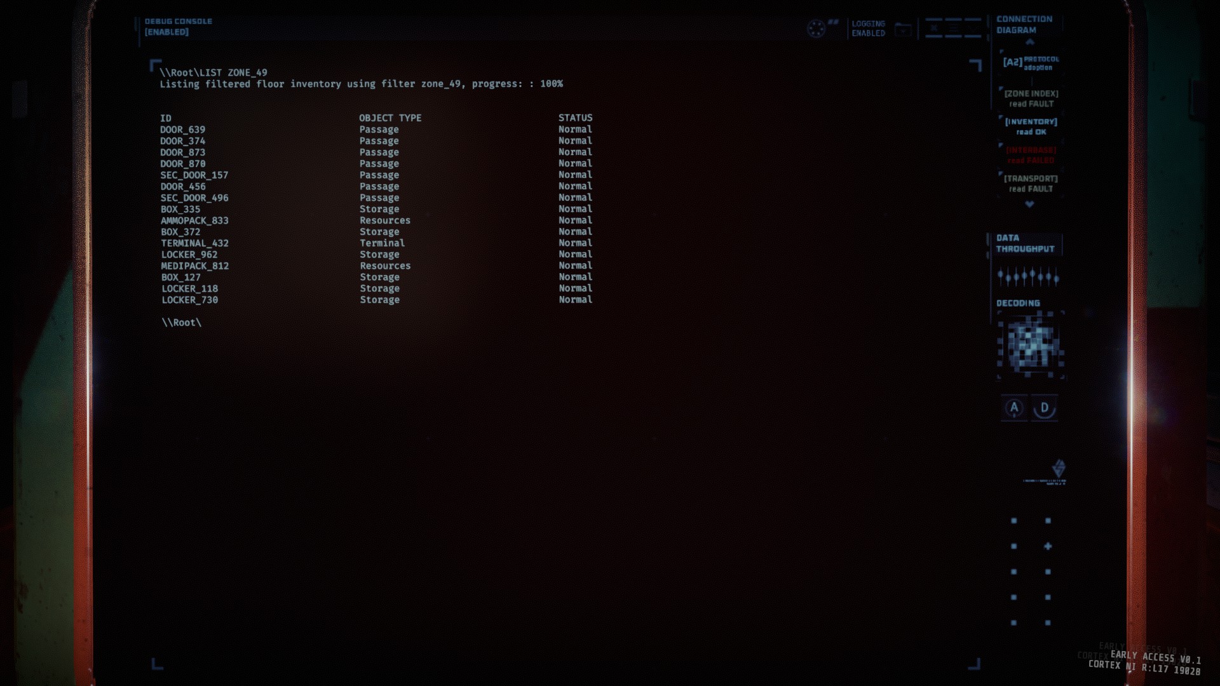This screenshot has width=1220, height=686.
Task: Click the SEC_DOOR_157 list entry
Action: pyautogui.click(x=194, y=175)
